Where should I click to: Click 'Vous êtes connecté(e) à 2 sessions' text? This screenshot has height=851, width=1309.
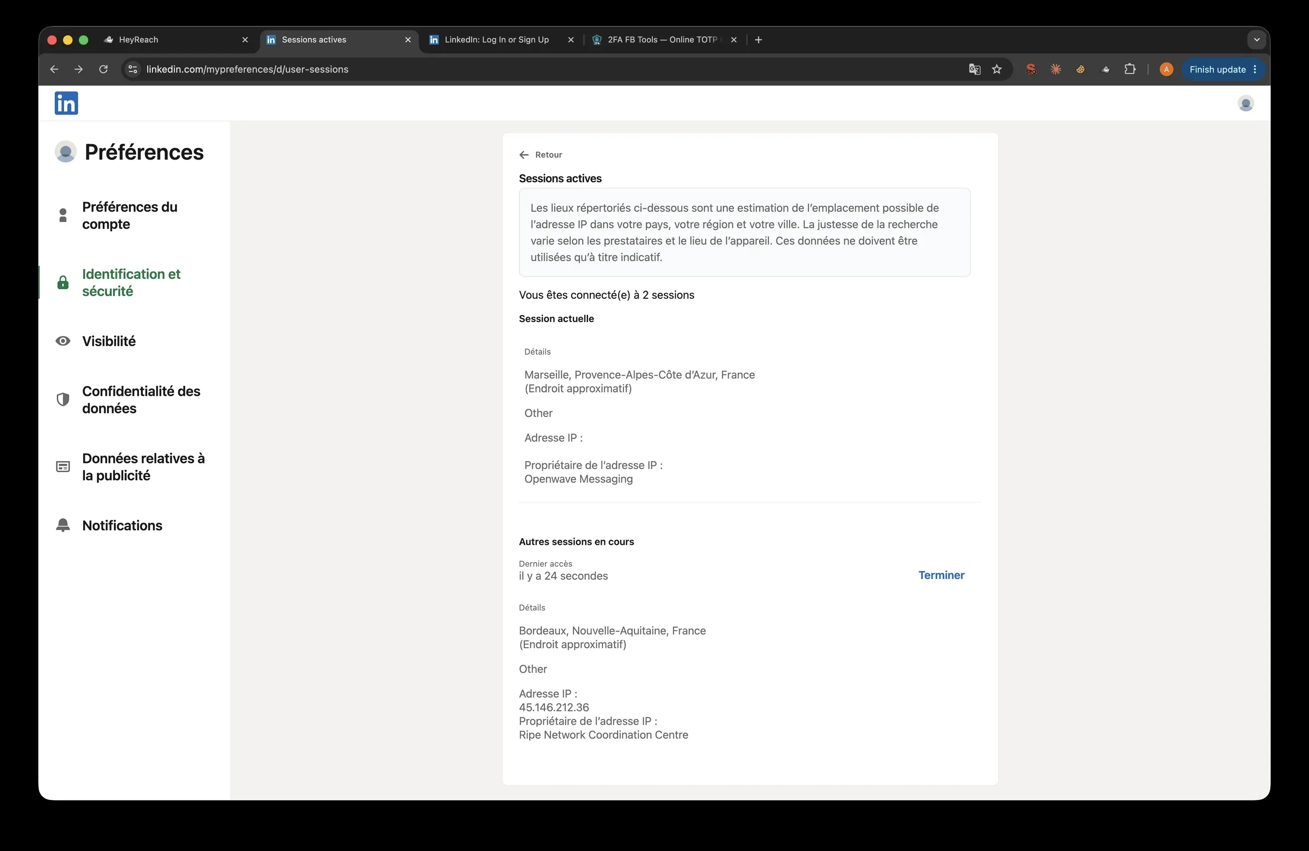[x=607, y=294]
